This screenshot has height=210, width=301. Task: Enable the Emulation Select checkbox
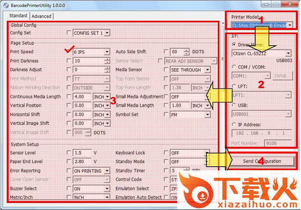pyautogui.click(x=166, y=189)
